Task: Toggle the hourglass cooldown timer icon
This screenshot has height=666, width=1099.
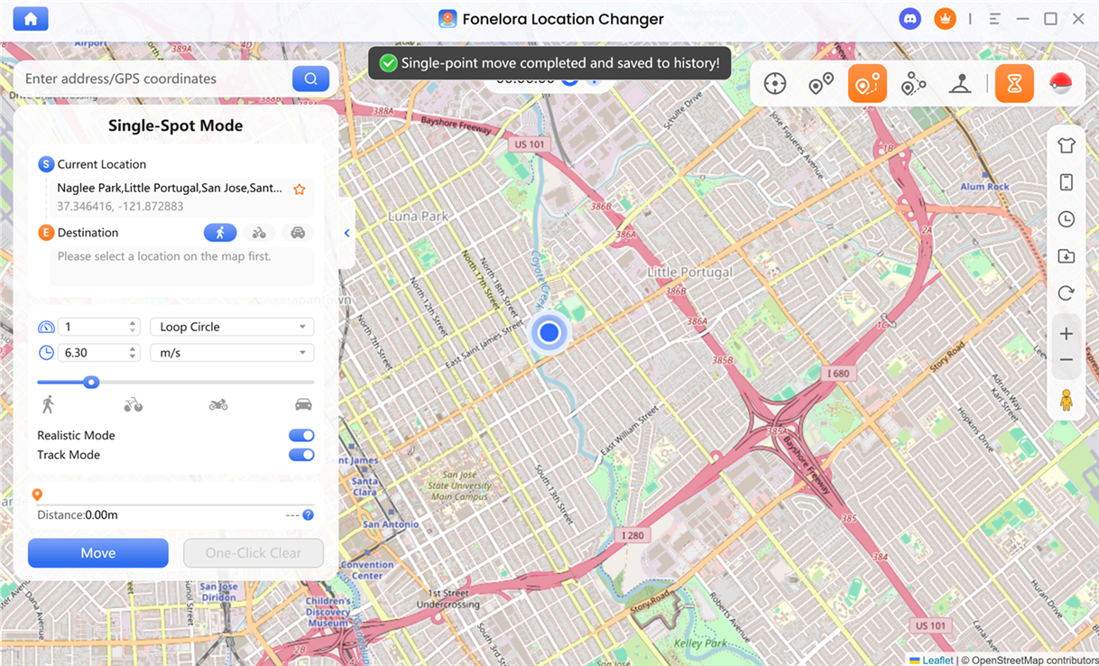Action: 1014,84
